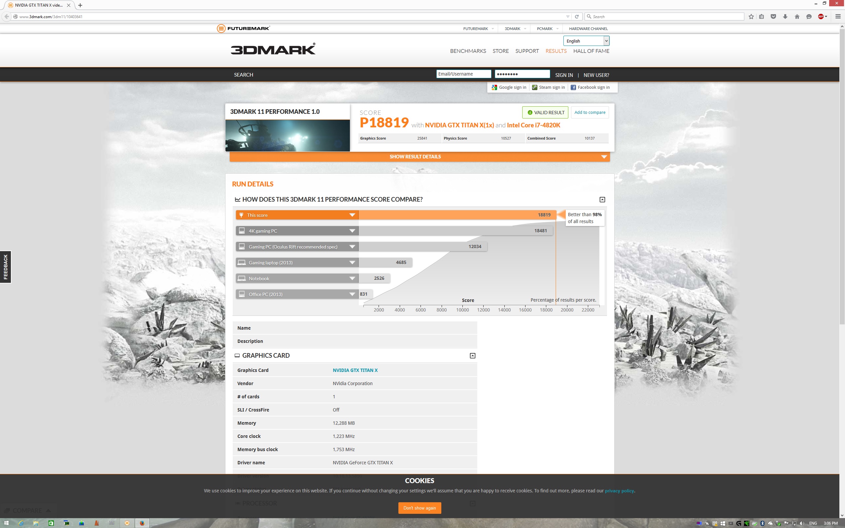Open the Firefox downloads arrow icon
The image size is (845, 528).
click(x=785, y=16)
